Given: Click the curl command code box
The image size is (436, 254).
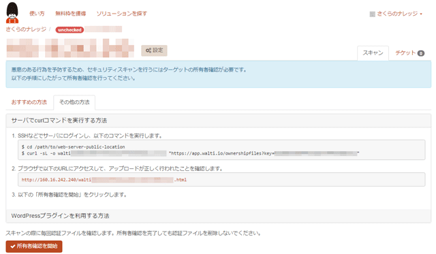Looking at the screenshot, I should [221, 150].
